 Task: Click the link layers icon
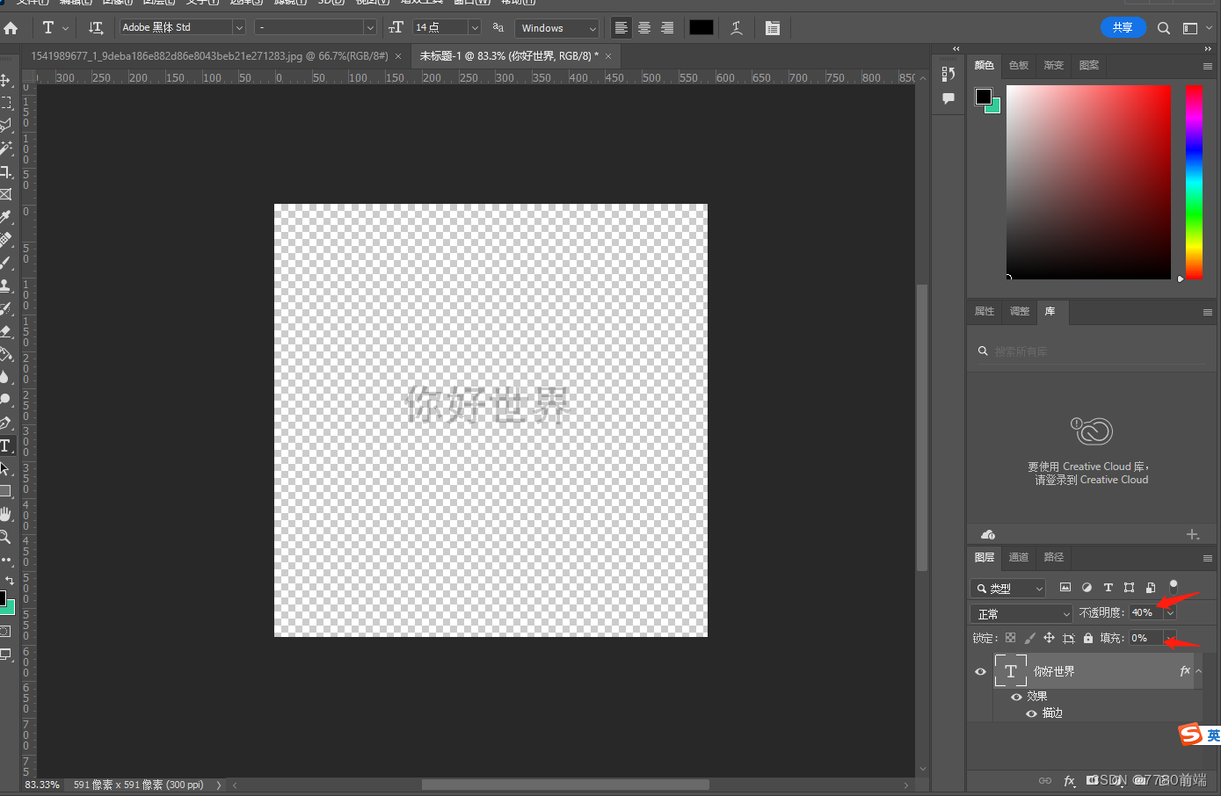pyautogui.click(x=1045, y=780)
